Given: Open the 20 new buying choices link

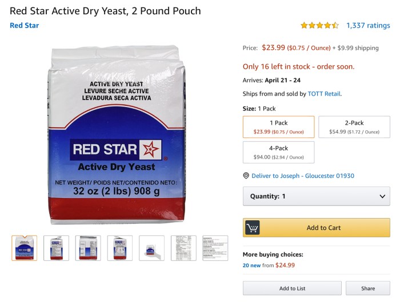Looking at the screenshot, I should 251,266.
